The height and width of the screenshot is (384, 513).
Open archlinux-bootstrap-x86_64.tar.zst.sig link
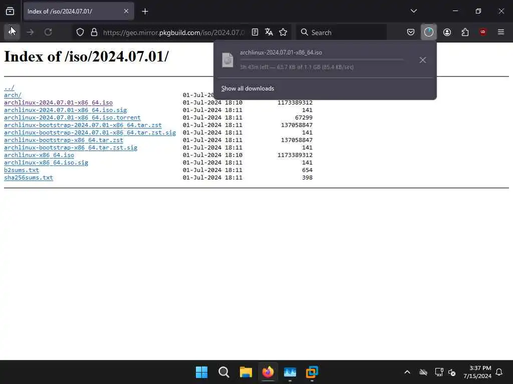tap(71, 147)
